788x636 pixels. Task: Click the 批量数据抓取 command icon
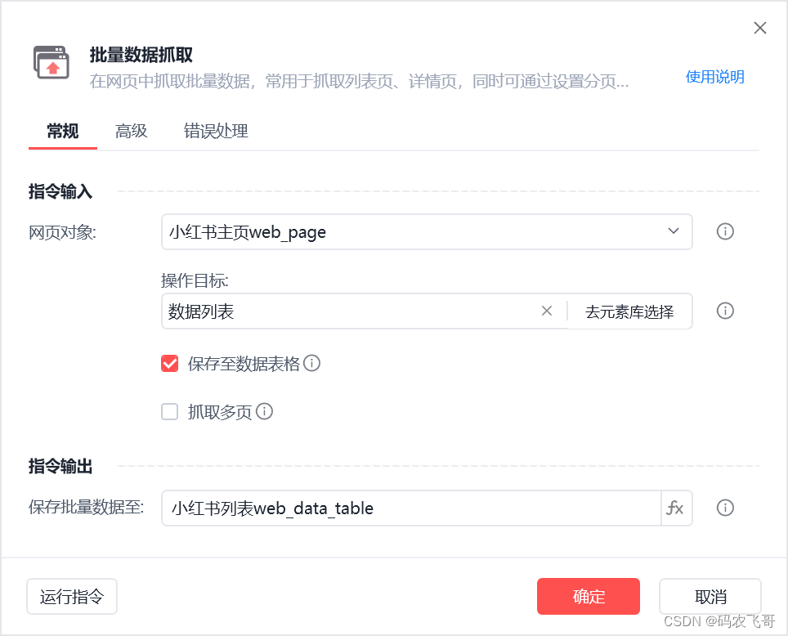[x=51, y=62]
